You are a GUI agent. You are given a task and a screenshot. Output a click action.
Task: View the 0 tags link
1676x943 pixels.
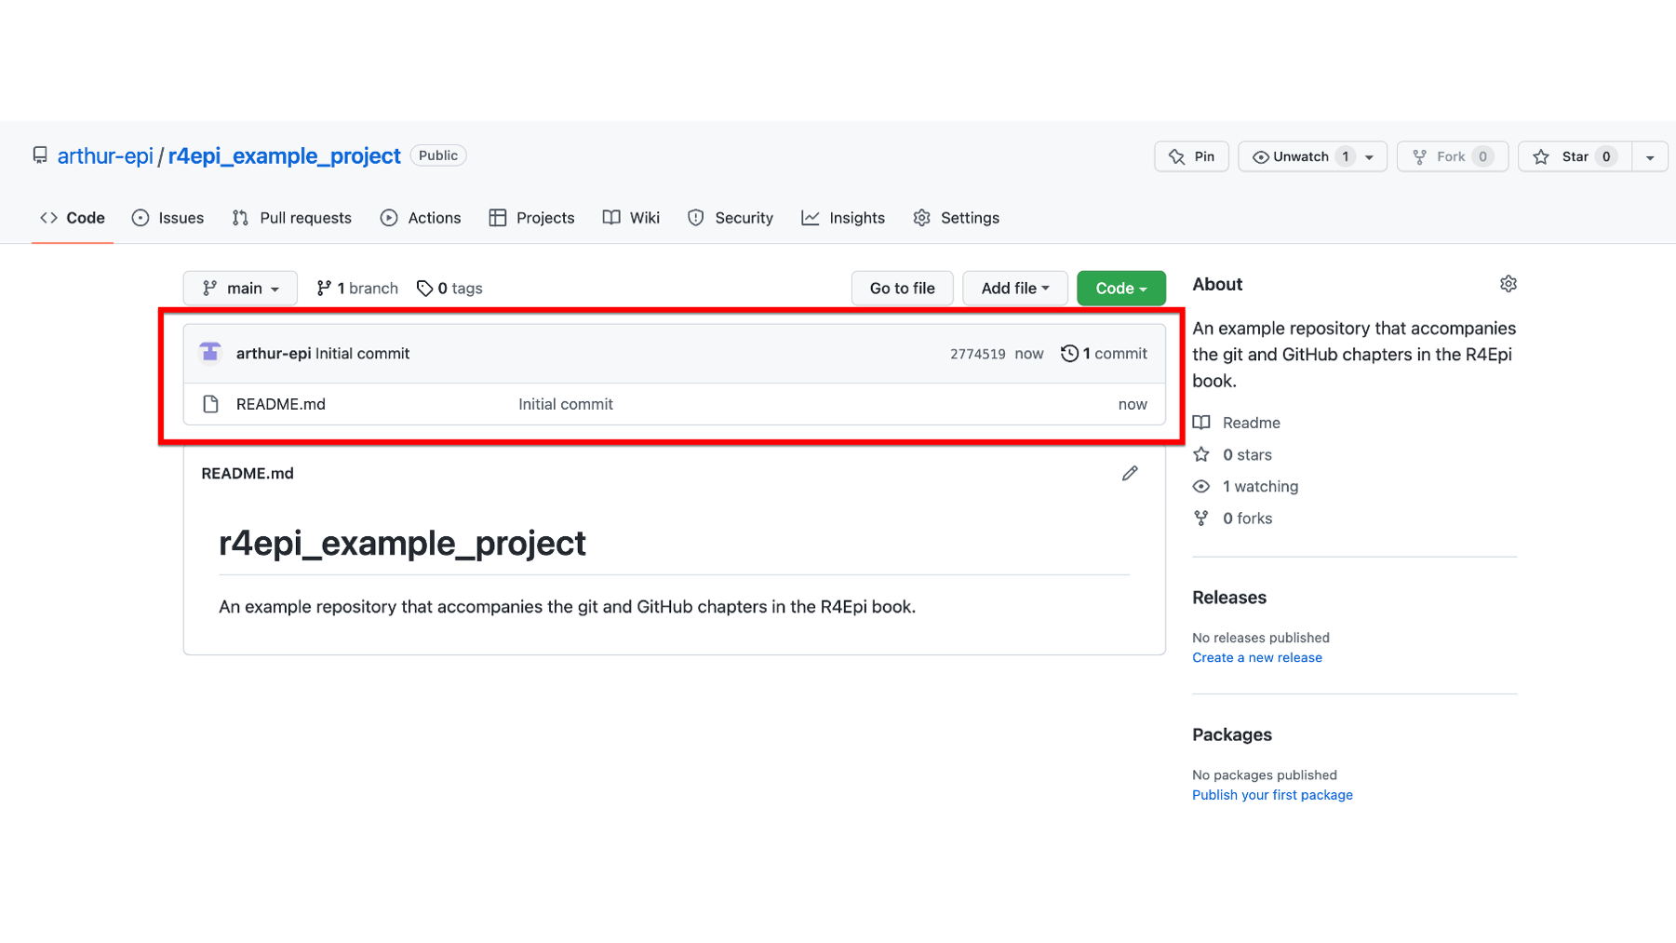(449, 289)
